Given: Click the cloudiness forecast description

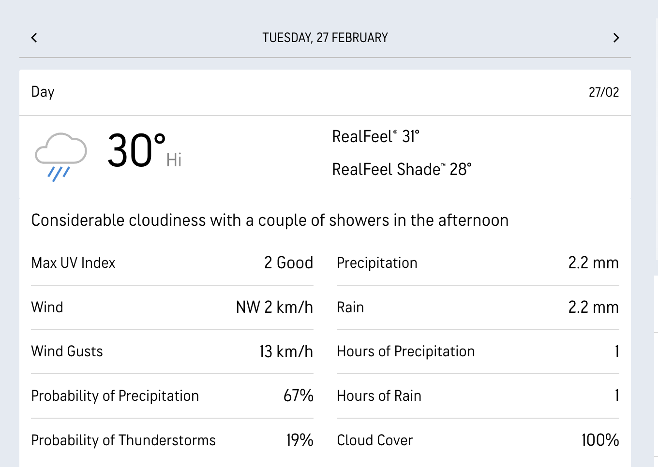Looking at the screenshot, I should 269,220.
